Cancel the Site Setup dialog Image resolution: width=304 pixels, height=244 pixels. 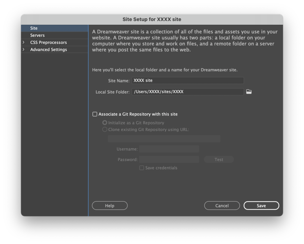pyautogui.click(x=222, y=206)
